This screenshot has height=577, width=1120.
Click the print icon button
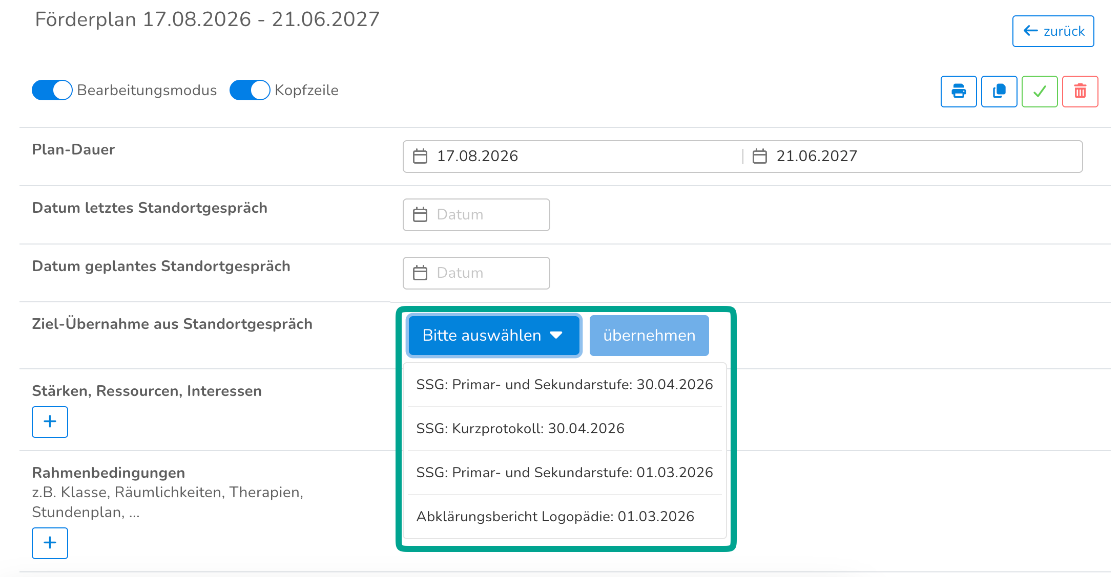[958, 92]
